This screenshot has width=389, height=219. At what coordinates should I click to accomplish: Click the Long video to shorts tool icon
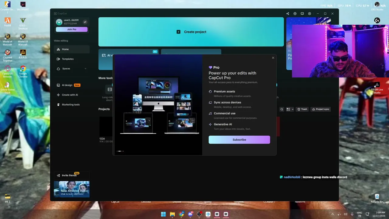[x=110, y=89]
